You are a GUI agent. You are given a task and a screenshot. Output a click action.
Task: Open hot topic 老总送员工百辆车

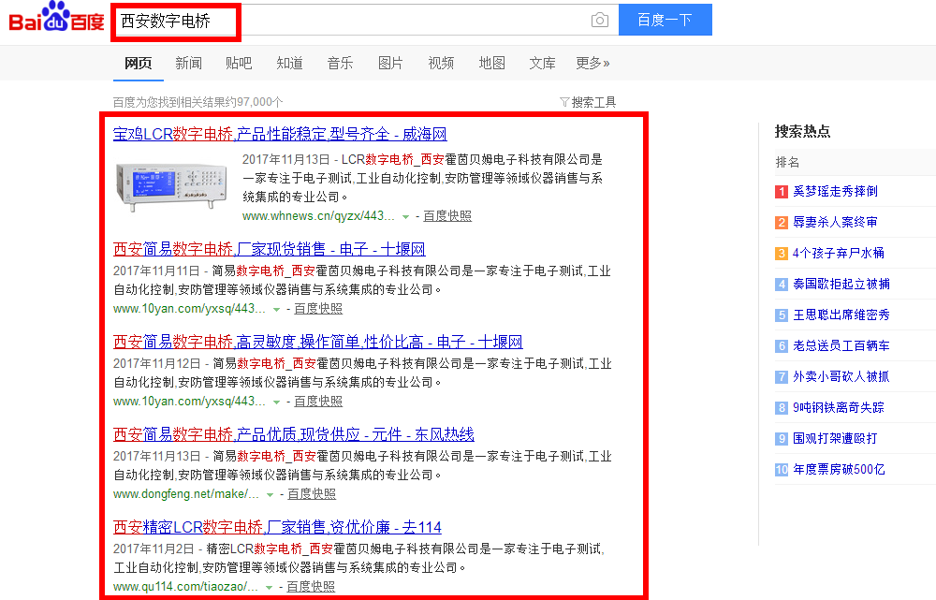click(841, 345)
